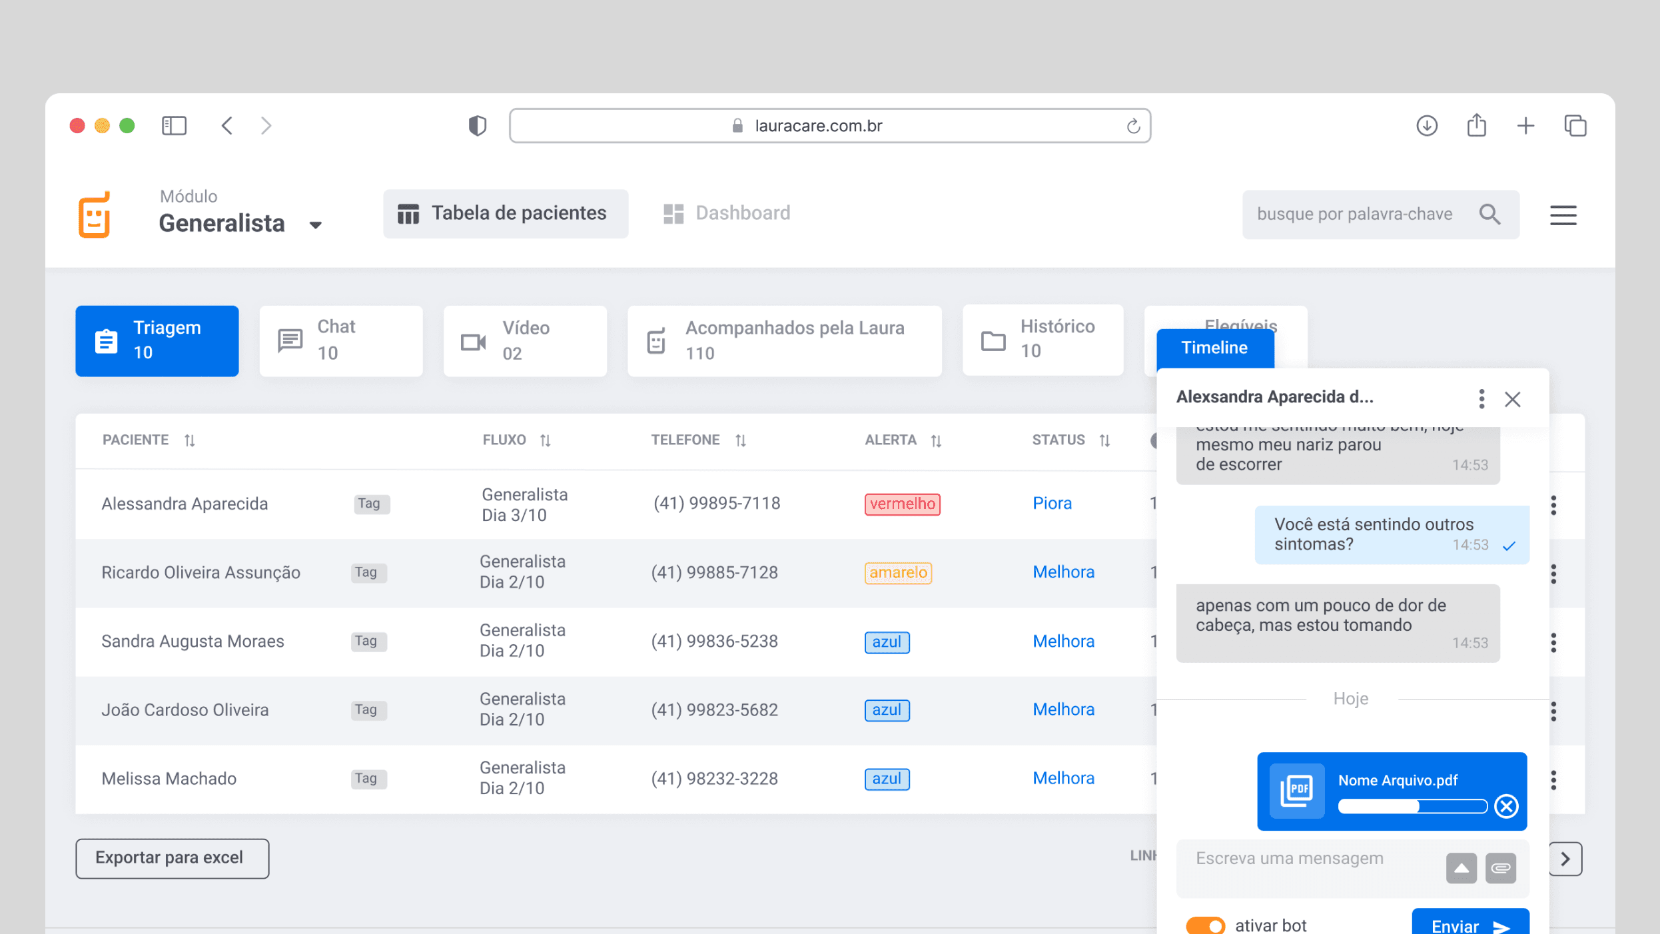Open chat options three-dot menu

pos(1481,398)
